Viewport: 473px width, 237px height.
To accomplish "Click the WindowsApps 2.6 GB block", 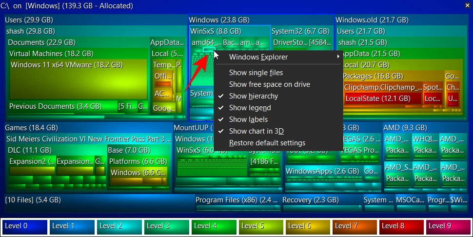I will tap(322, 172).
